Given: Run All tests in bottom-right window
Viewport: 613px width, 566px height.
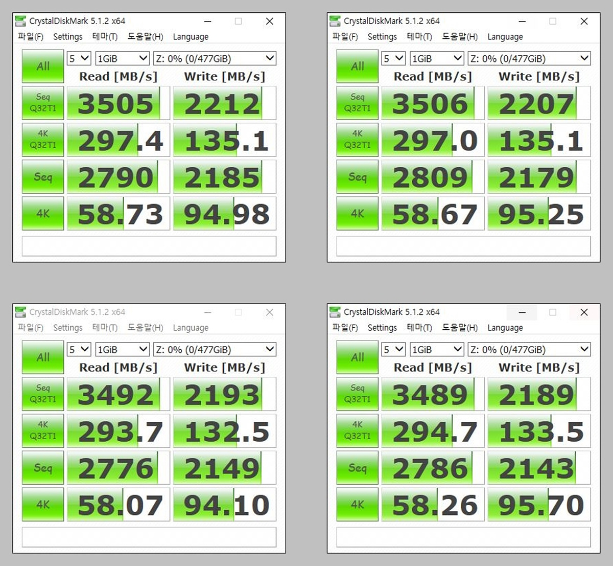Looking at the screenshot, I should click(x=358, y=357).
